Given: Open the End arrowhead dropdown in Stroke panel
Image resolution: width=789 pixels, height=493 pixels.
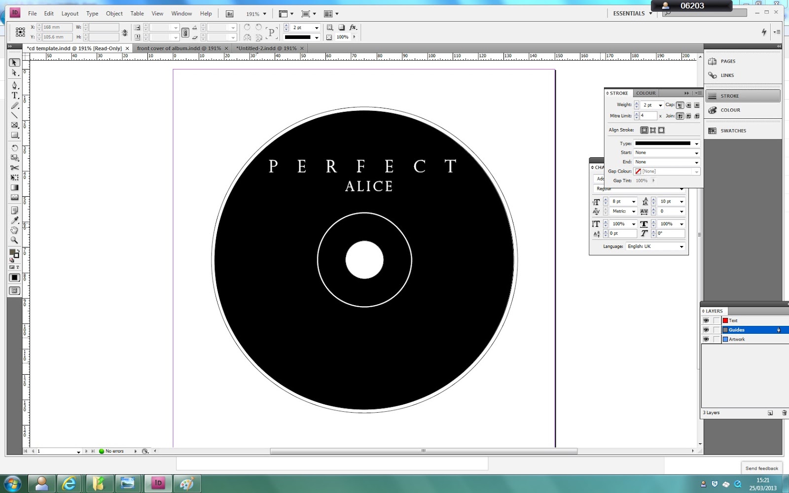Looking at the screenshot, I should 695,162.
